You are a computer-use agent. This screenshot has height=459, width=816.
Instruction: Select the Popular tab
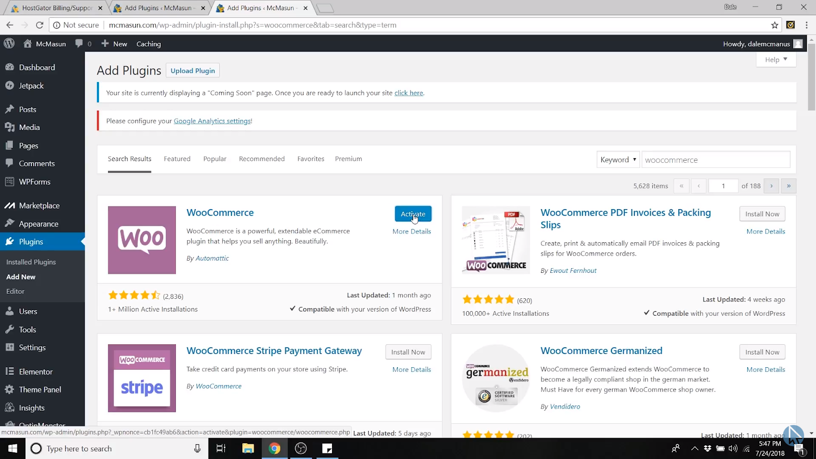coord(215,159)
